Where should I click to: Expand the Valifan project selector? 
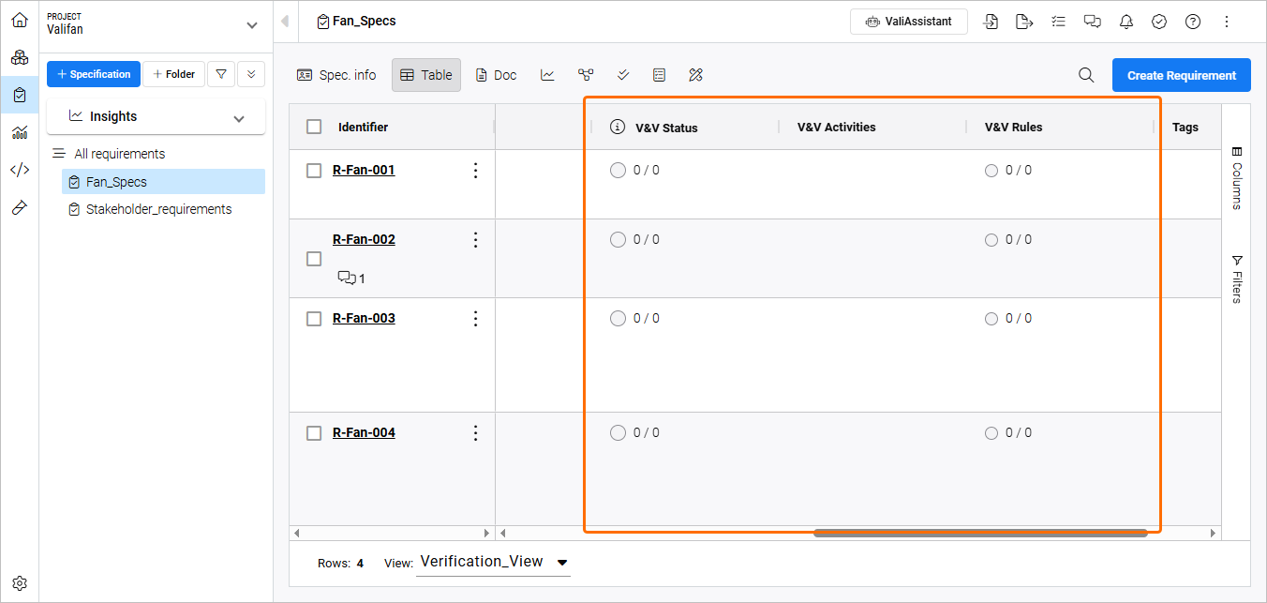pyautogui.click(x=251, y=25)
